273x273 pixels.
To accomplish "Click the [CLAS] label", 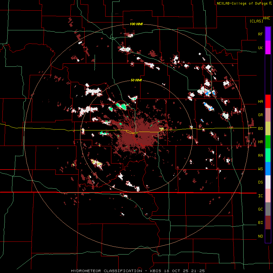I will click(x=256, y=21).
